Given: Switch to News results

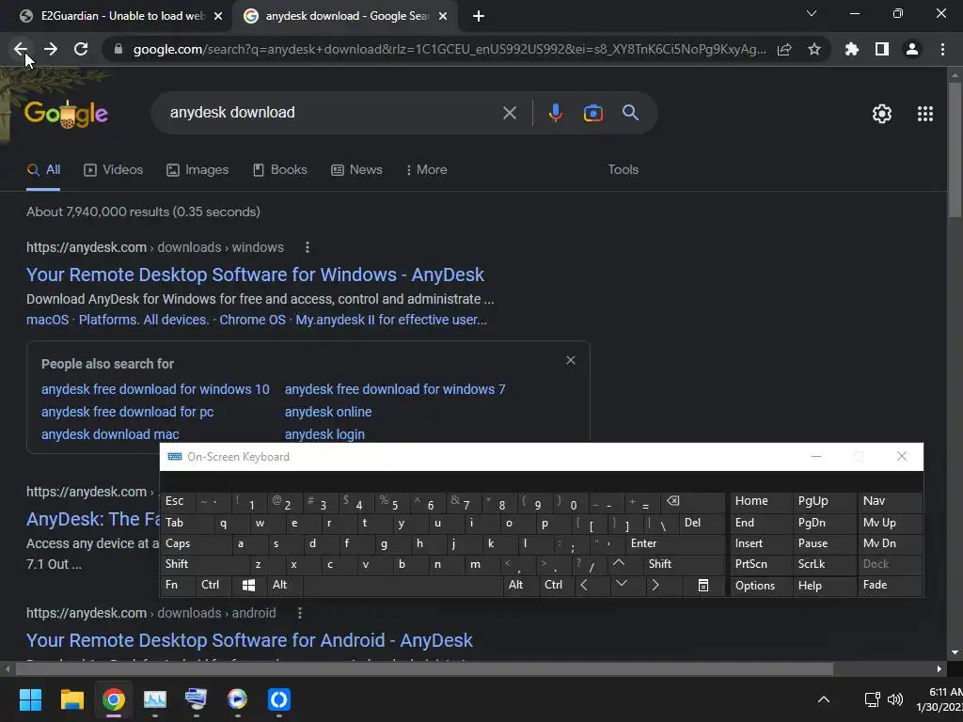Looking at the screenshot, I should point(356,170).
